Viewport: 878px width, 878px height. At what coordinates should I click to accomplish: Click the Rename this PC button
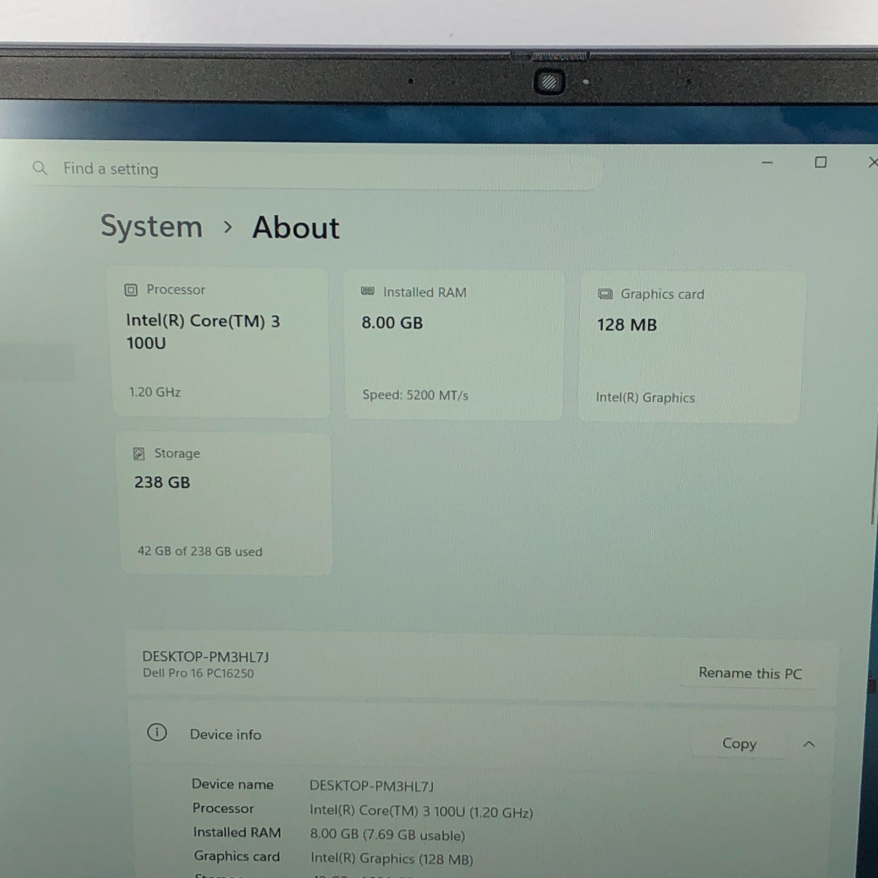click(x=750, y=673)
